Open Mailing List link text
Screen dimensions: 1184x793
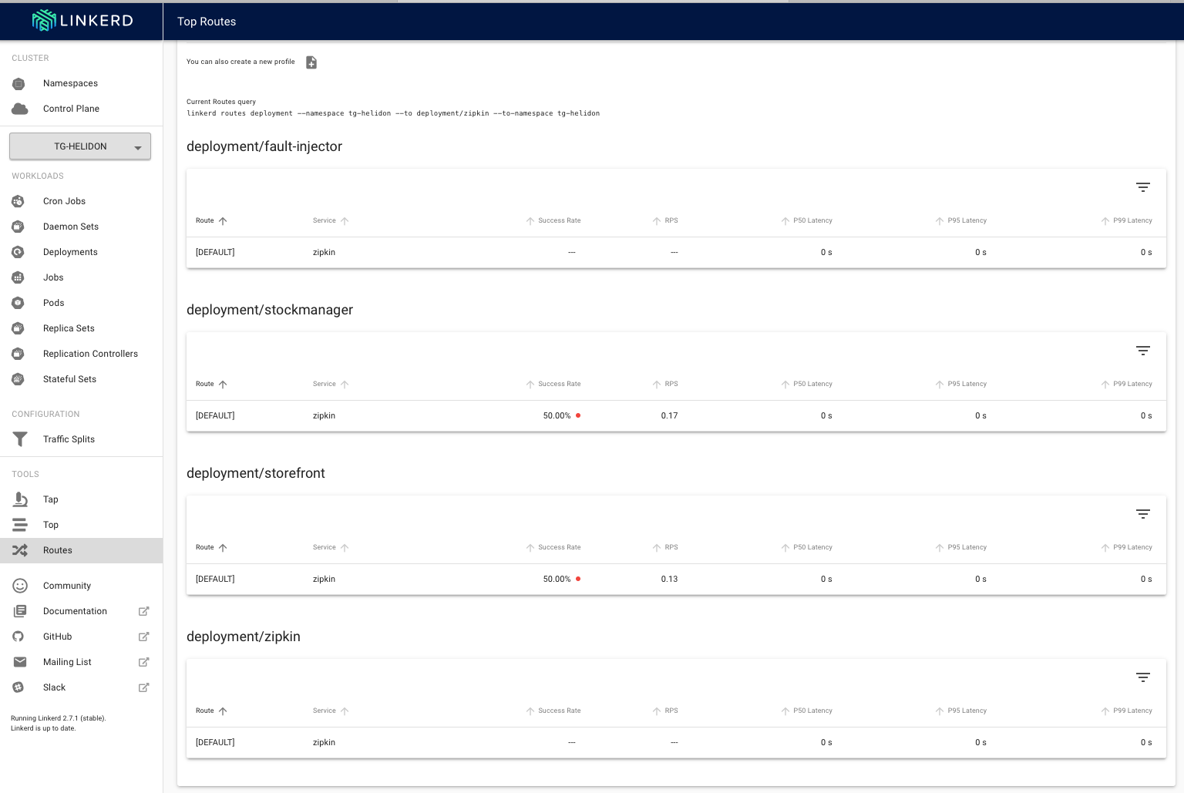67,662
